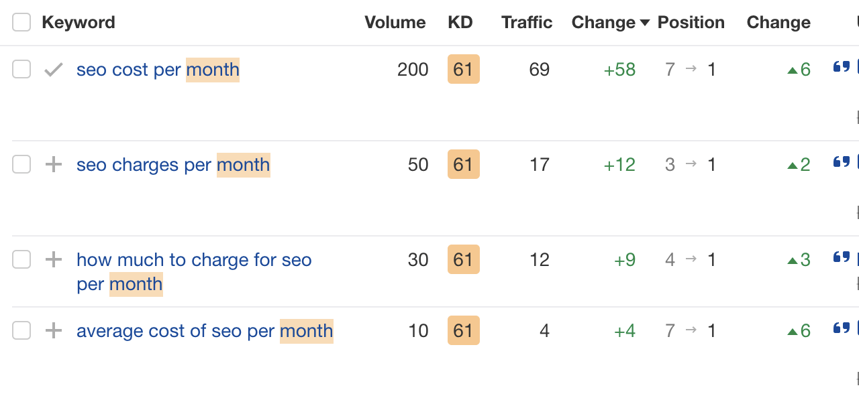Sort the table by Volume

coord(395,22)
